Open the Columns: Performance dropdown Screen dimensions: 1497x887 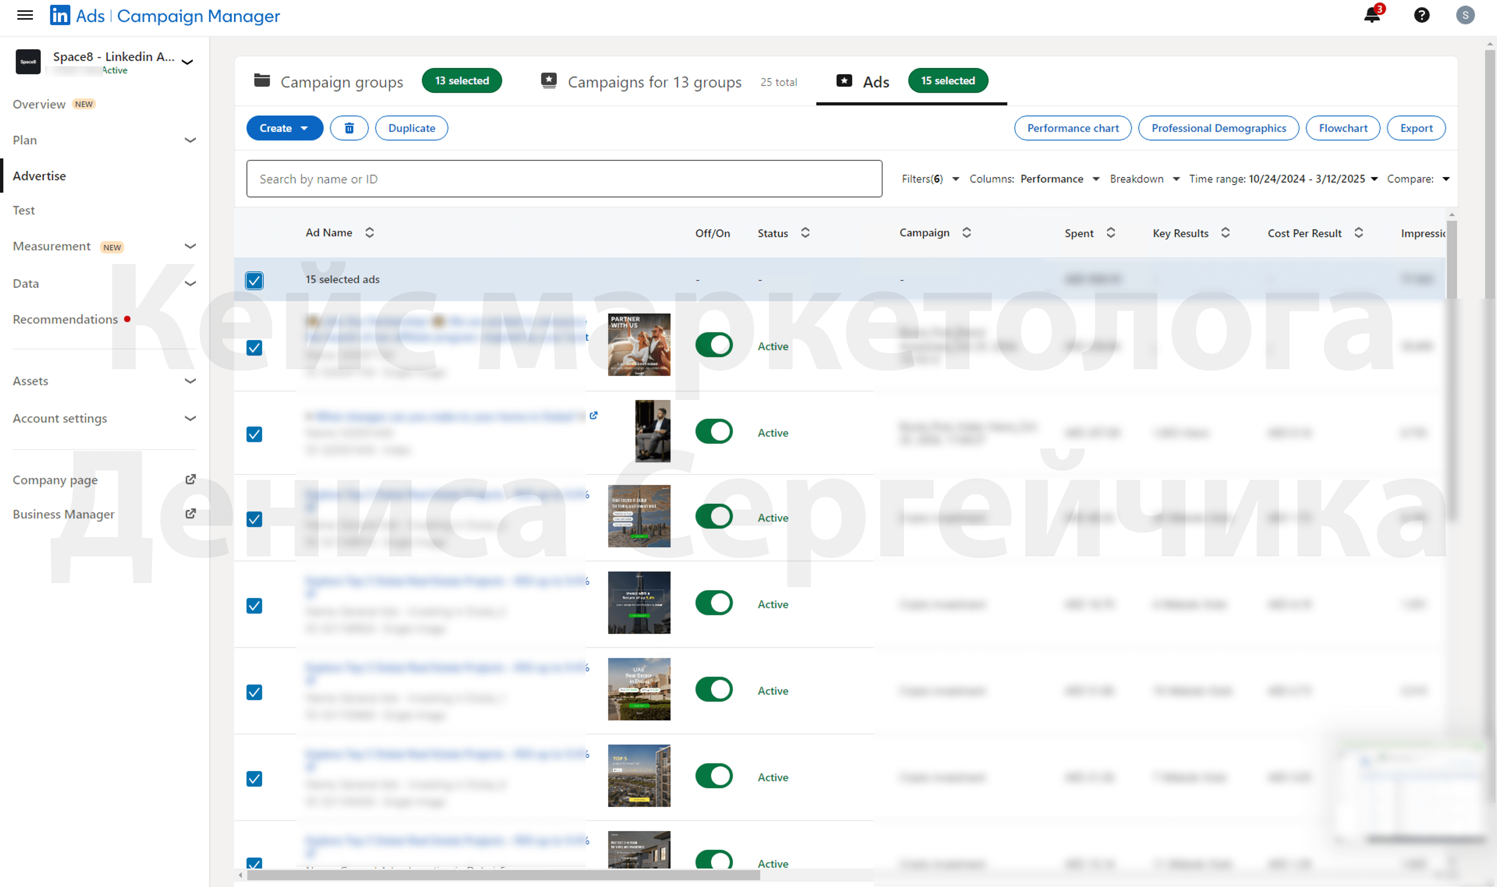pos(1035,179)
